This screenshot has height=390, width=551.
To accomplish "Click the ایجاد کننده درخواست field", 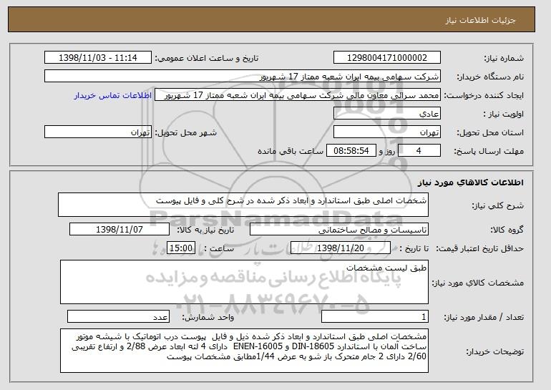I will (x=298, y=95).
